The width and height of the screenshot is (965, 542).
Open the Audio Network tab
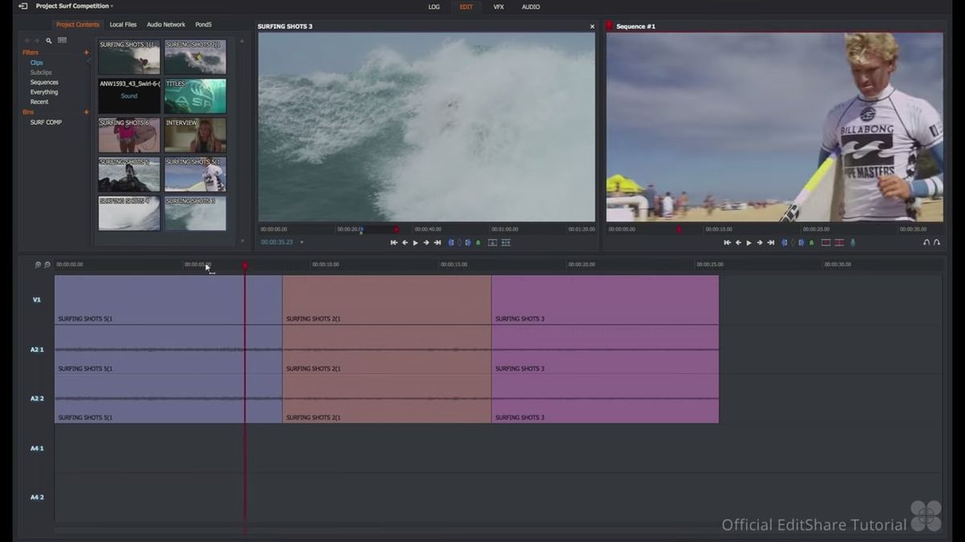pyautogui.click(x=166, y=24)
